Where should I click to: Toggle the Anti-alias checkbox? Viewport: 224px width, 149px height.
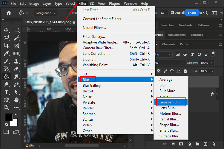tap(172, 13)
